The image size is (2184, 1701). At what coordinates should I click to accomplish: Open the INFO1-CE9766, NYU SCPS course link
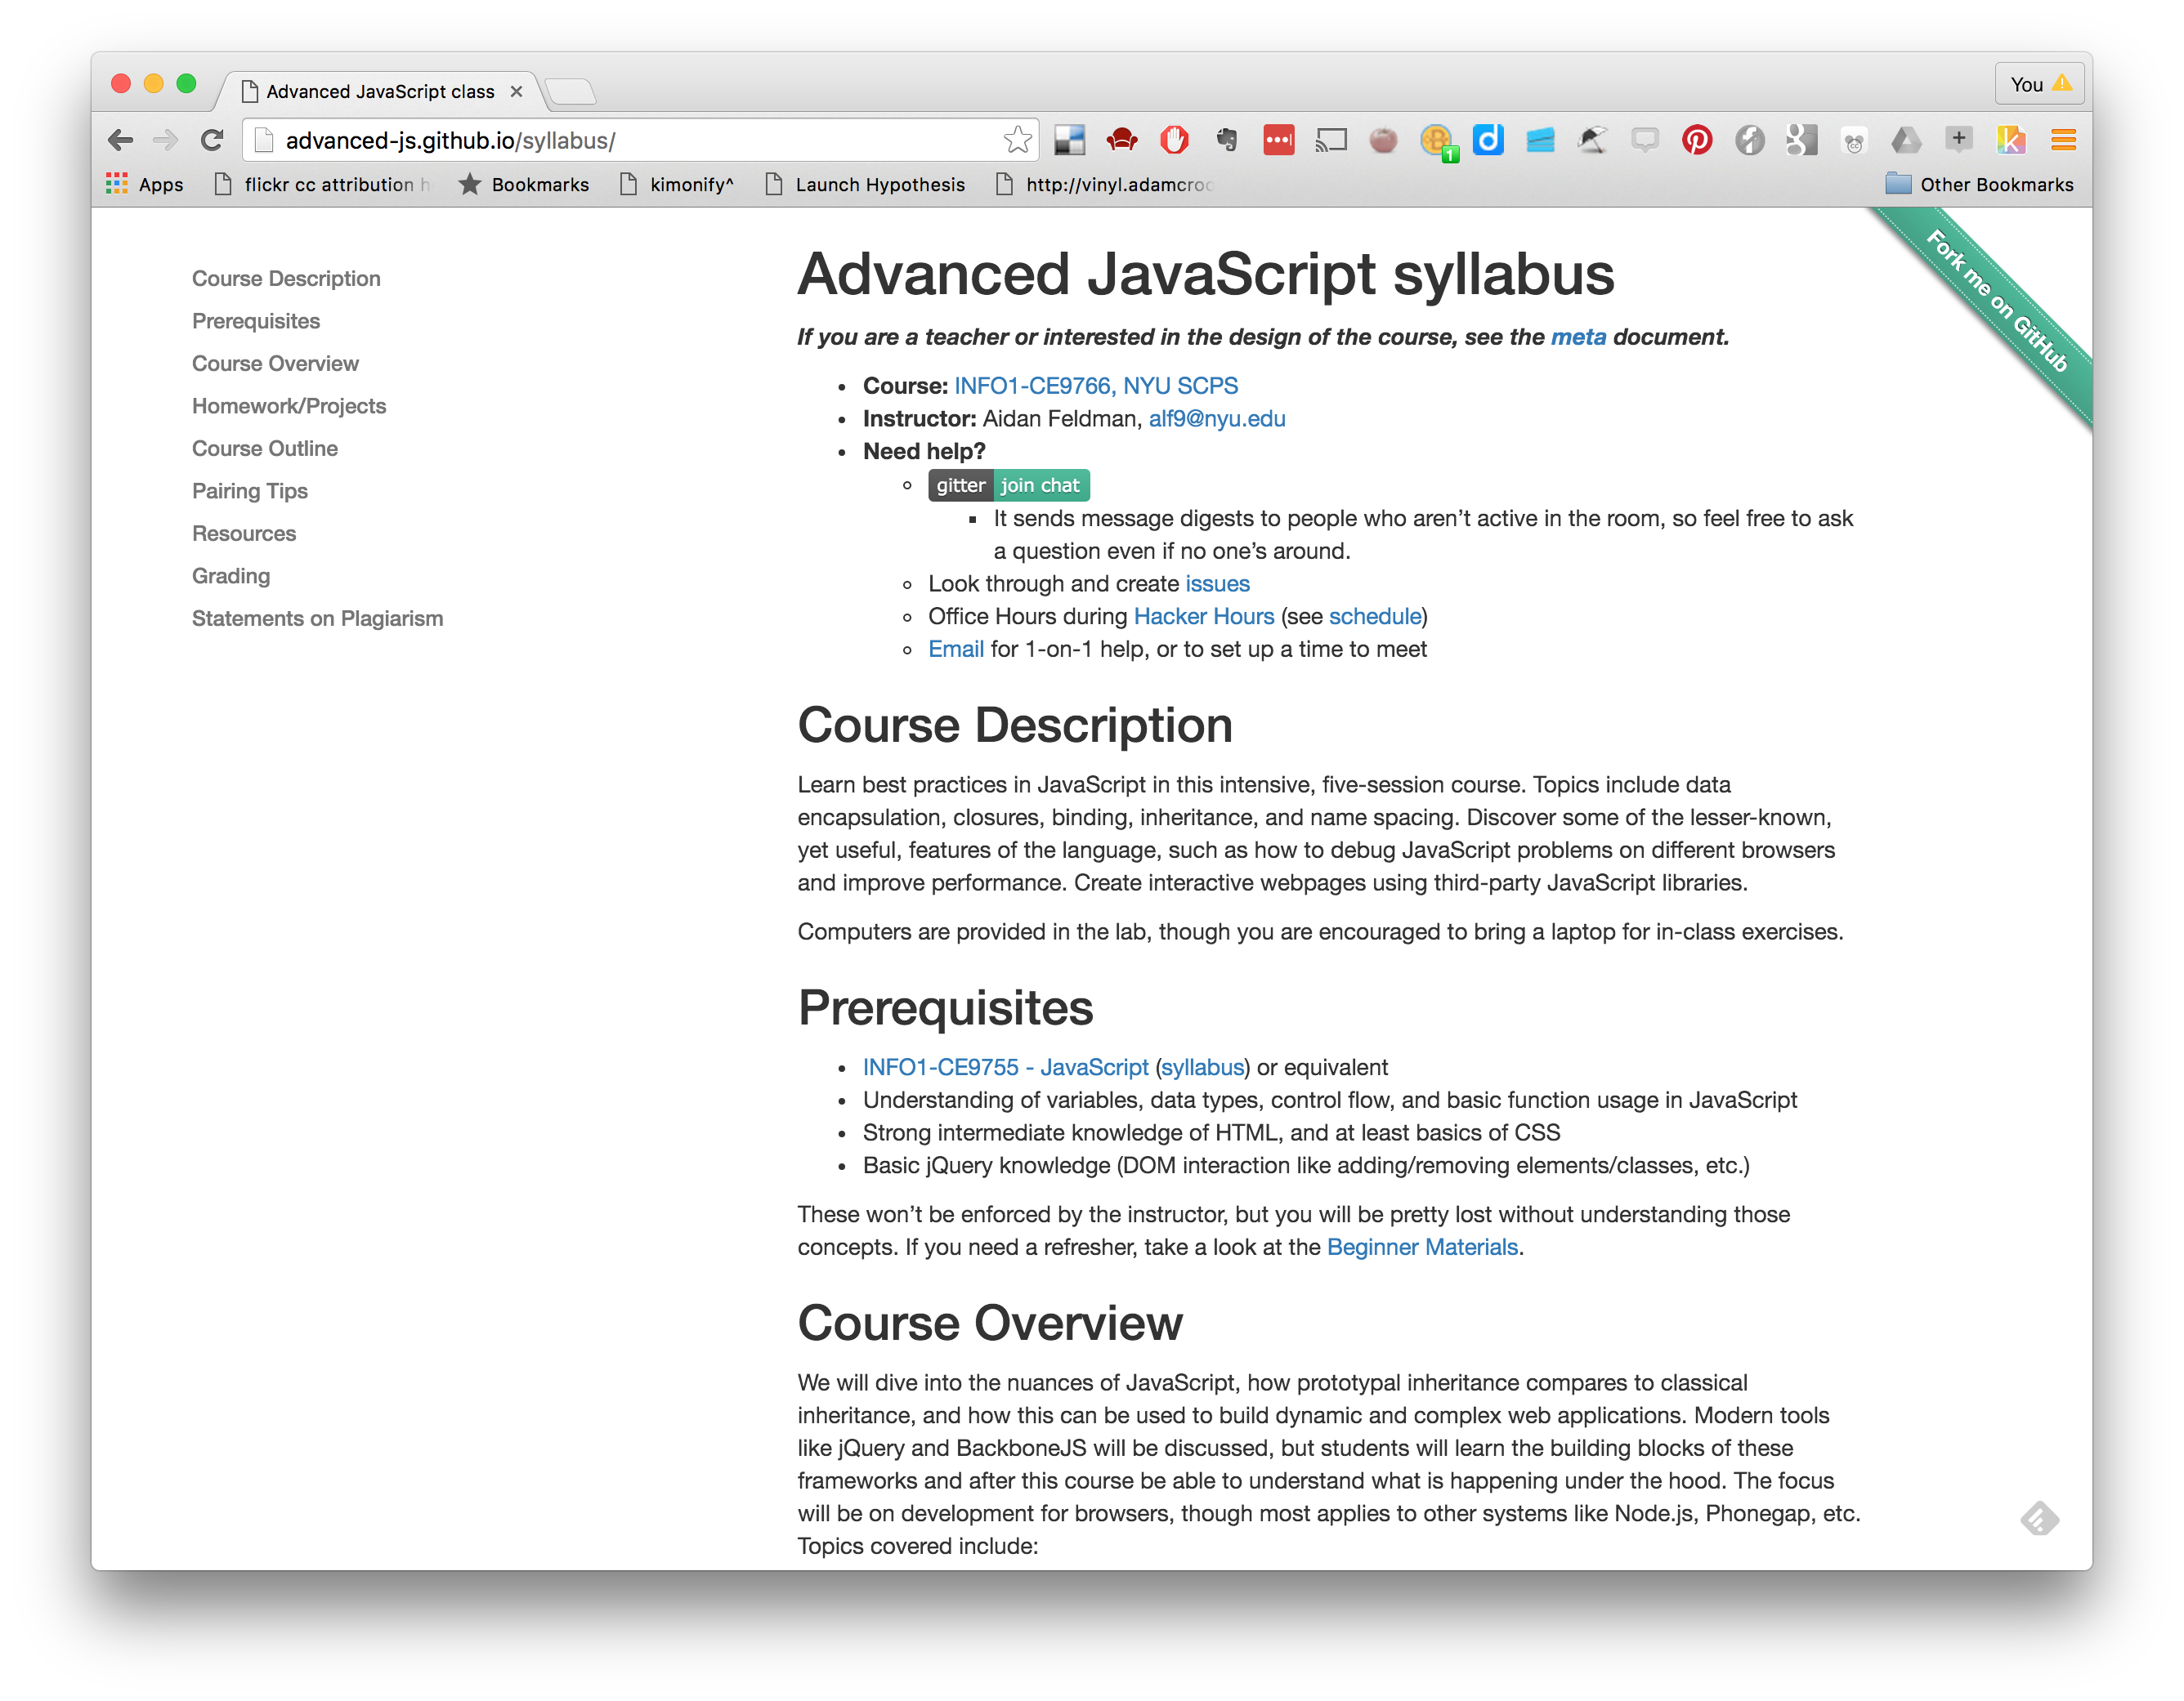point(1096,386)
